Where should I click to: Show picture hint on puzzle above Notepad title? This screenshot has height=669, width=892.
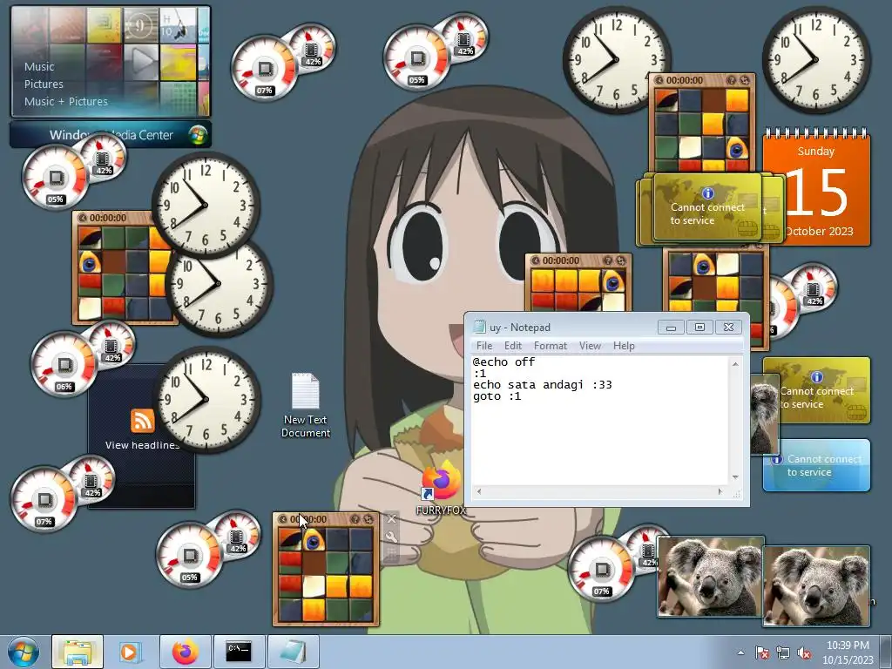pos(607,260)
